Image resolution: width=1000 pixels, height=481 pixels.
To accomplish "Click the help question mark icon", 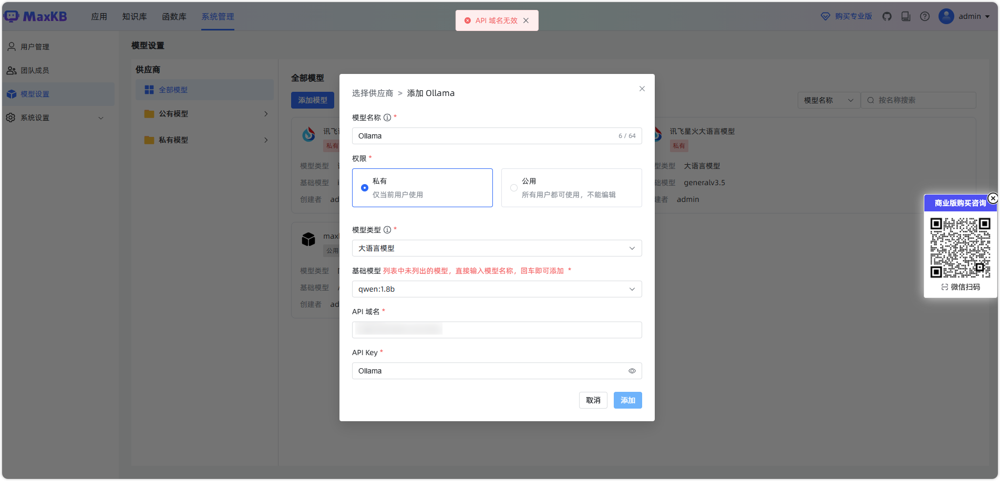I will coord(925,16).
